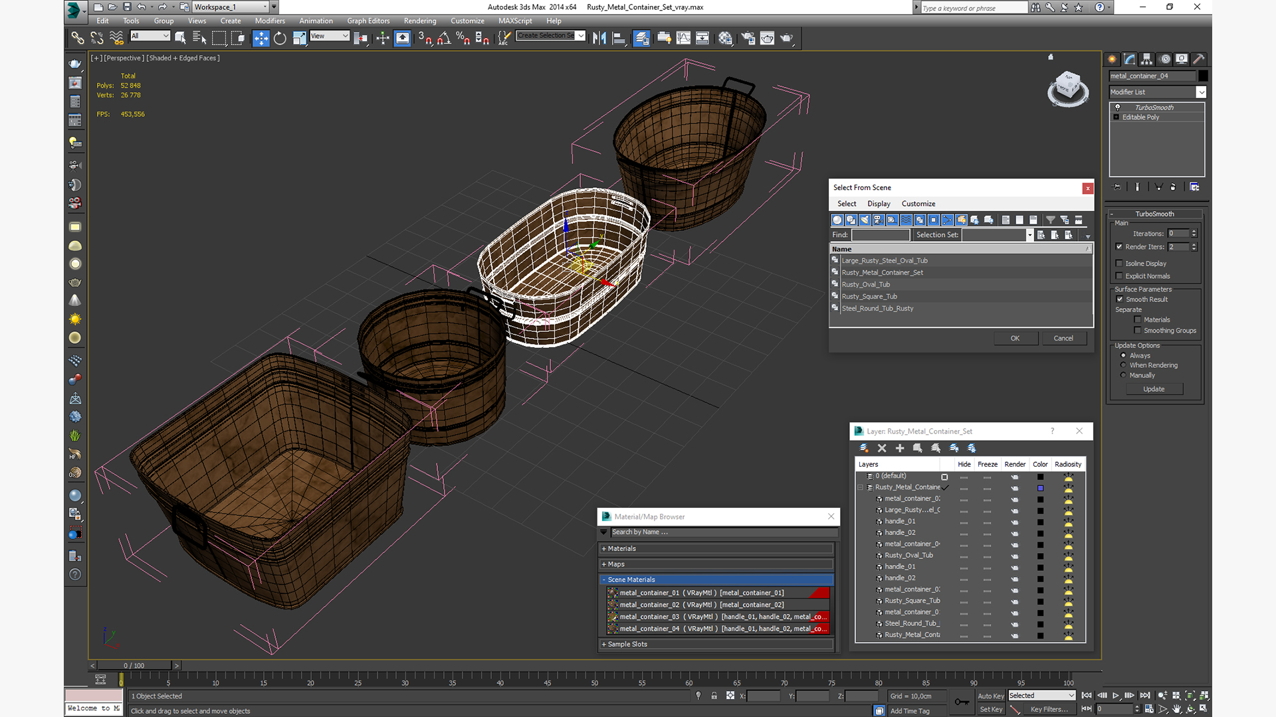Viewport: 1276px width, 717px height.
Task: Open the Create Selection Set dropdown
Action: click(551, 36)
